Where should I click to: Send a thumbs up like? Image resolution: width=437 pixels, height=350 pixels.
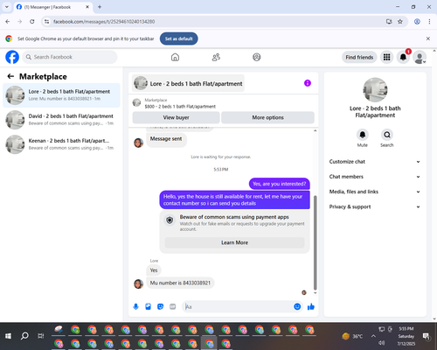[x=311, y=306]
